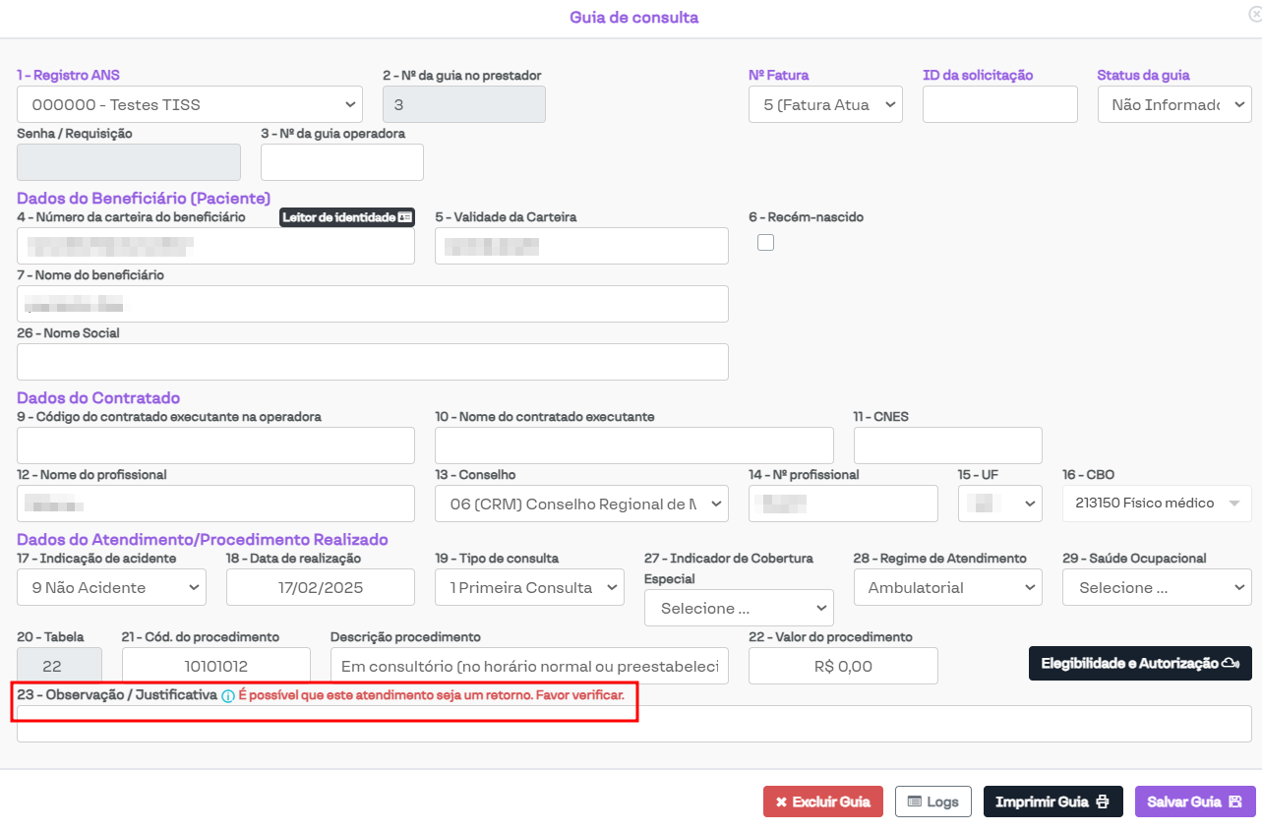Focus the Nome Social input field
1262x831 pixels.
pyautogui.click(x=373, y=362)
